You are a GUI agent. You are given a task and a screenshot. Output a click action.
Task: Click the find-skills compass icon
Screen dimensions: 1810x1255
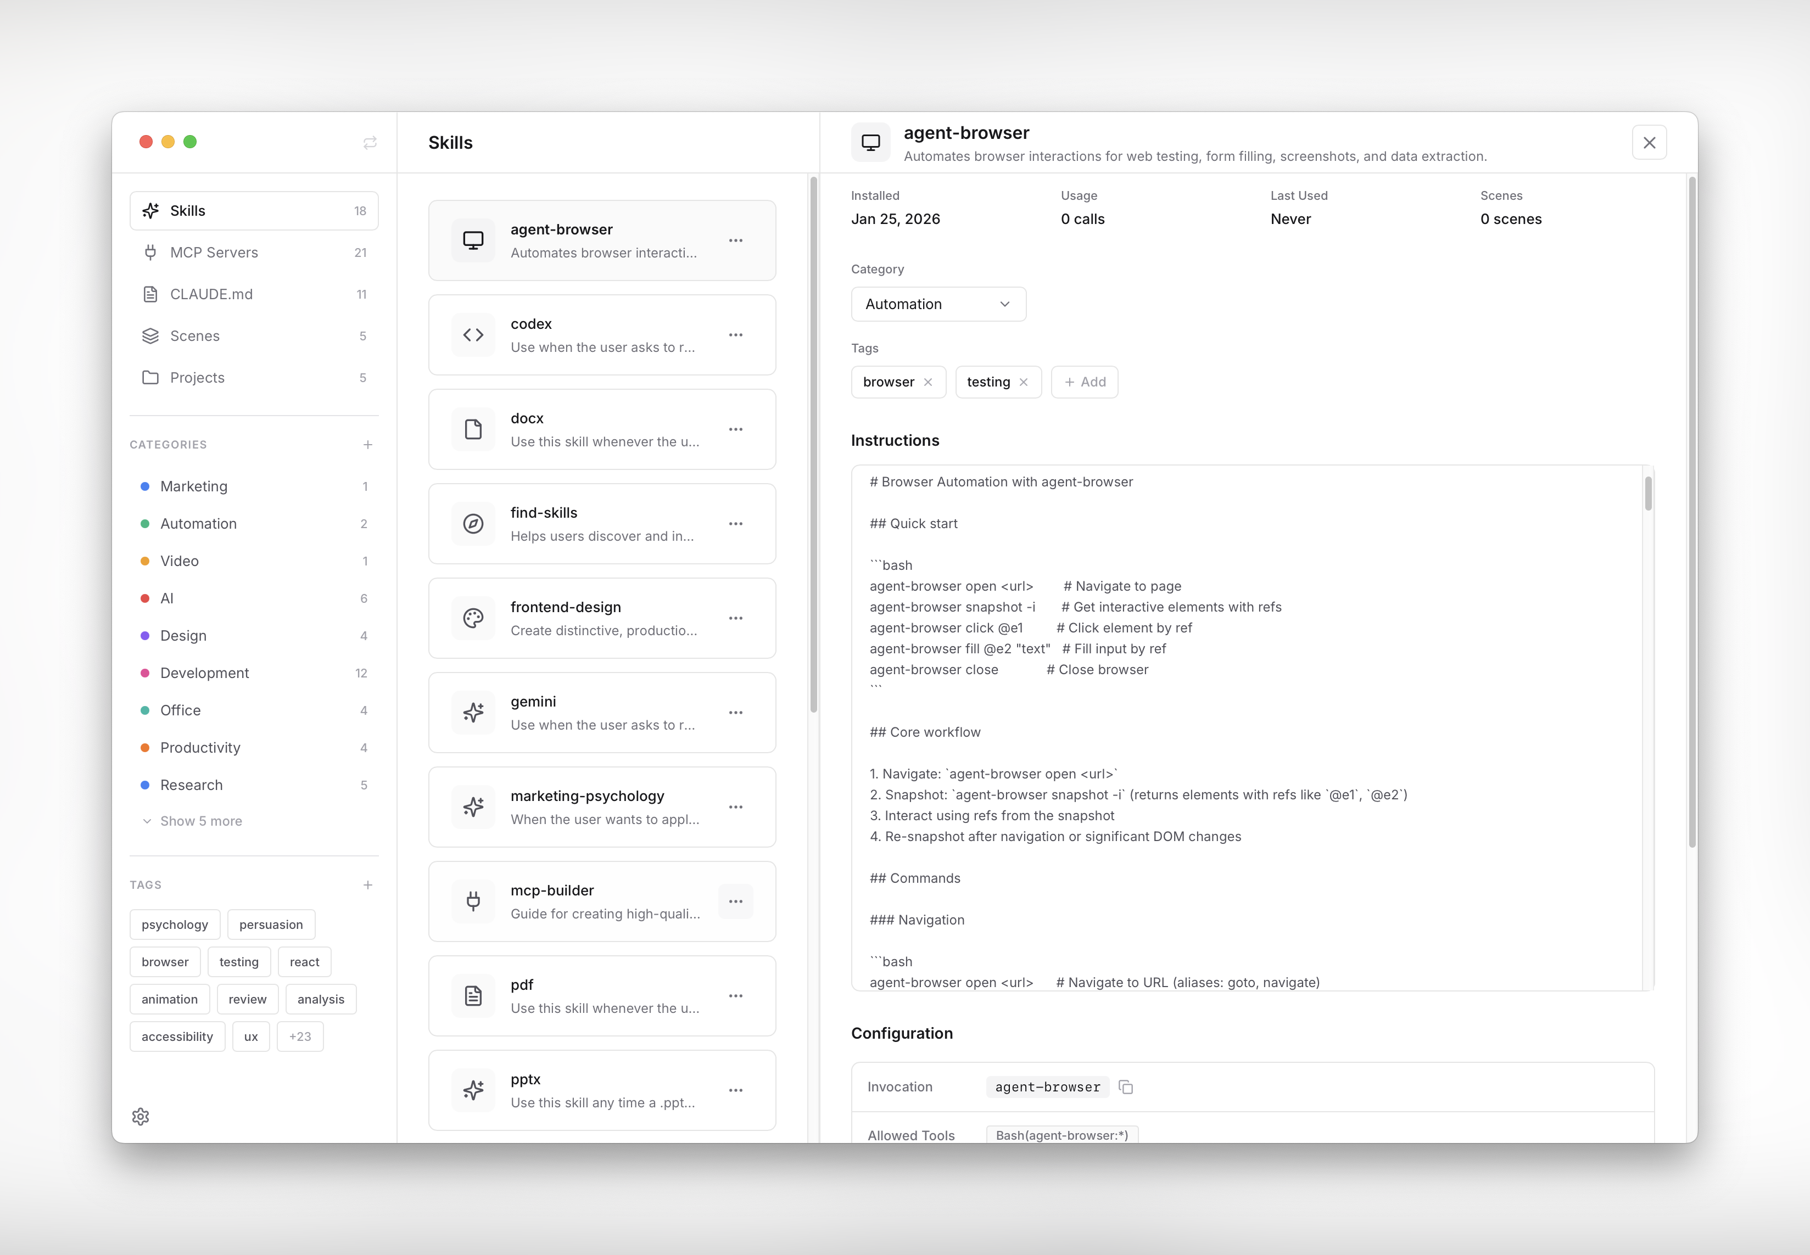click(x=473, y=524)
